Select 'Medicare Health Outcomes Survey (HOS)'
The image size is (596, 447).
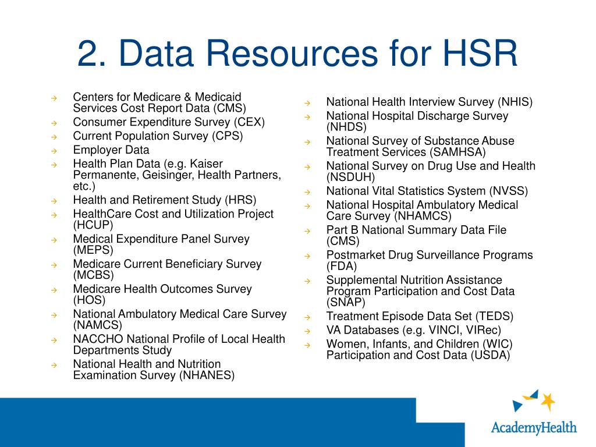coord(162,295)
